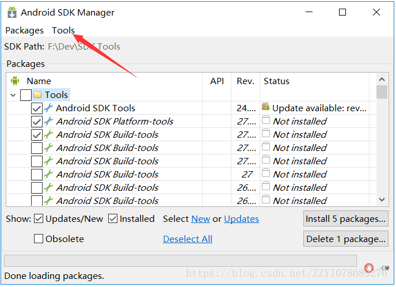Click the loading progress bar
Screen dimensions: 396x287
tap(180, 260)
